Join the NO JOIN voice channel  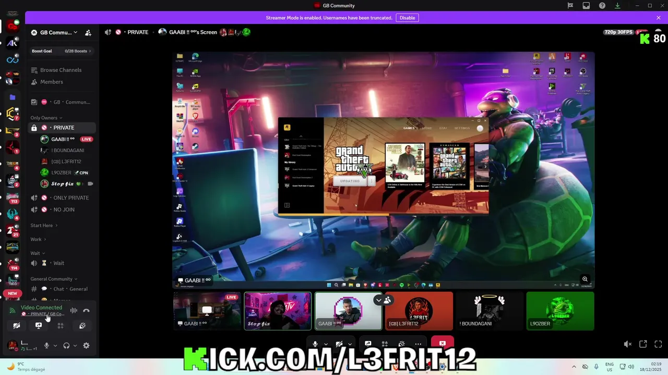[x=62, y=209]
